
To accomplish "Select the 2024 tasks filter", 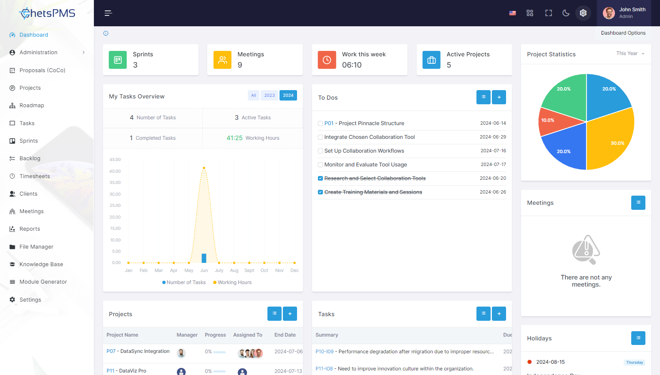I will 288,96.
